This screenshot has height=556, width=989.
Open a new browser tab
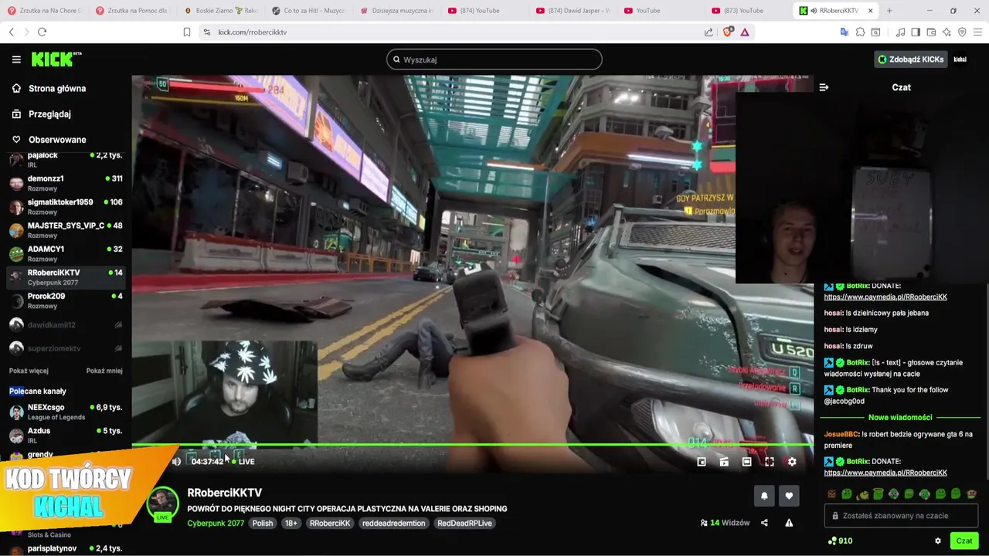tap(889, 11)
